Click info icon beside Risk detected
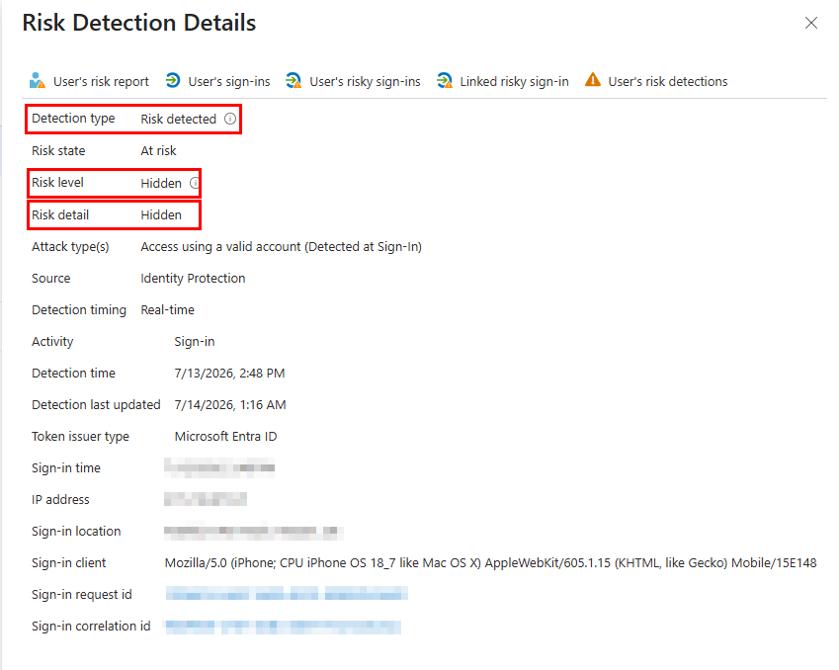The width and height of the screenshot is (839, 670). pyautogui.click(x=229, y=119)
